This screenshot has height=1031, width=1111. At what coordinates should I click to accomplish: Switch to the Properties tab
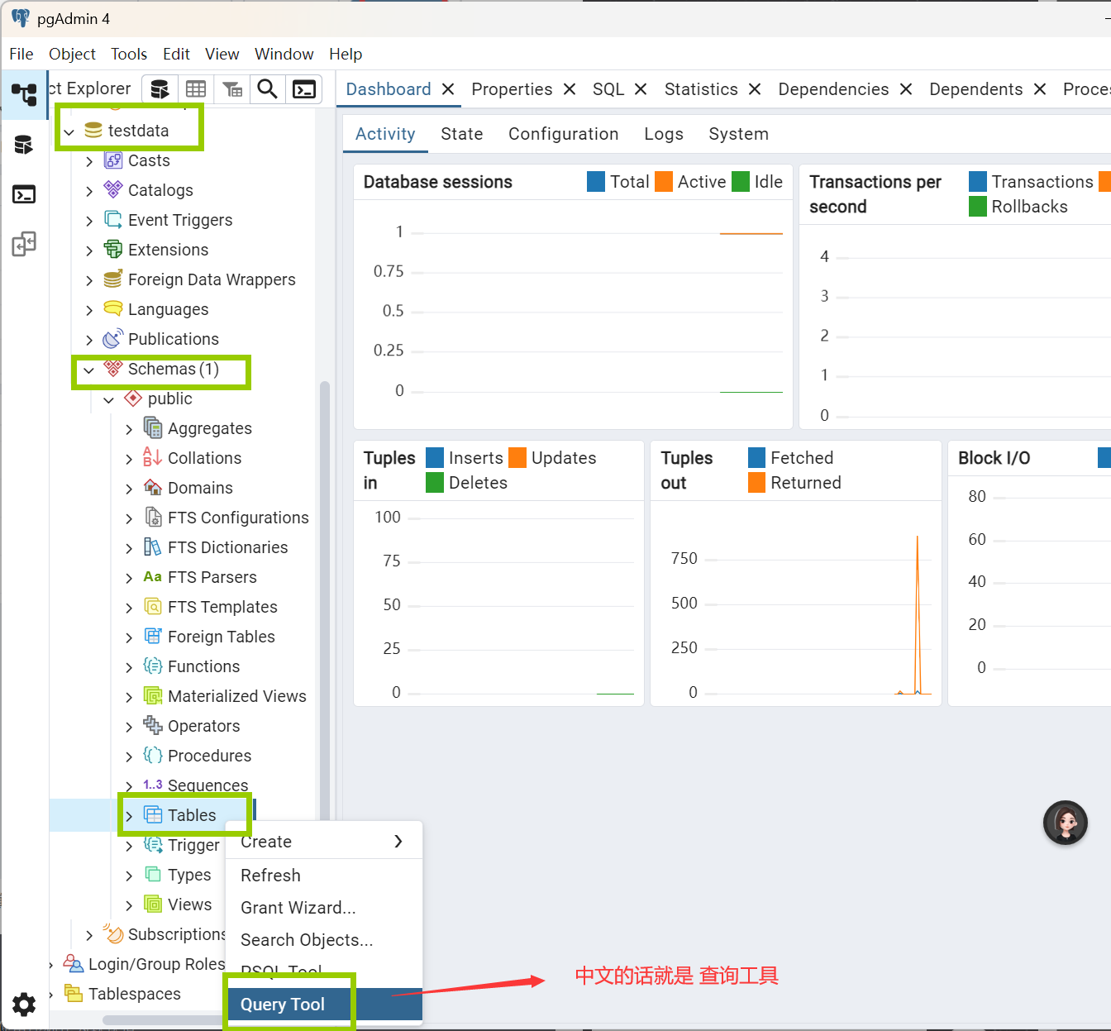click(512, 89)
